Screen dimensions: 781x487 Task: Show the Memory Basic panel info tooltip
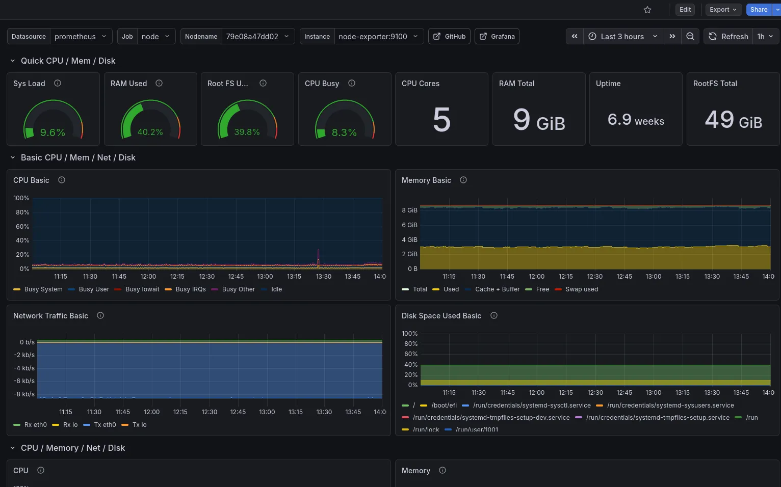[x=463, y=180]
